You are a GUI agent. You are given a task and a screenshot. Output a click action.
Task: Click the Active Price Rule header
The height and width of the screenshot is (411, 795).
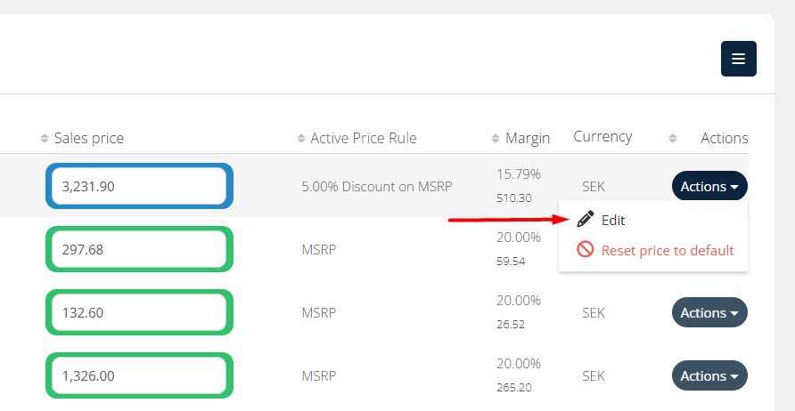[x=364, y=138]
